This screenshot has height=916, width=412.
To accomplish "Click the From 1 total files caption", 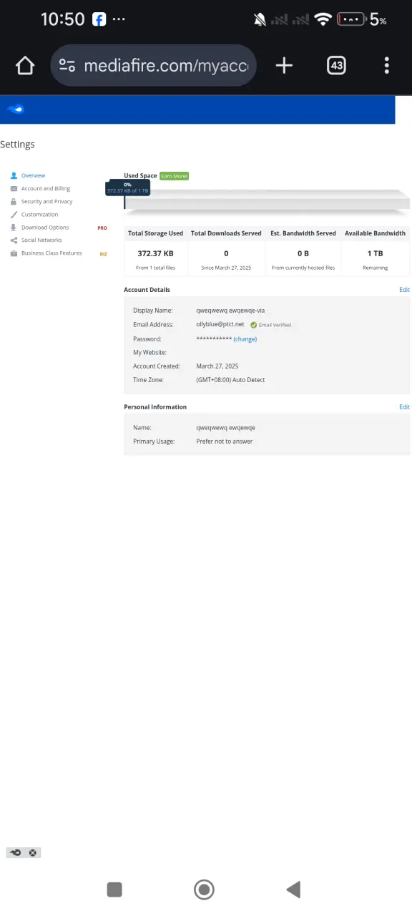I will 155,268.
